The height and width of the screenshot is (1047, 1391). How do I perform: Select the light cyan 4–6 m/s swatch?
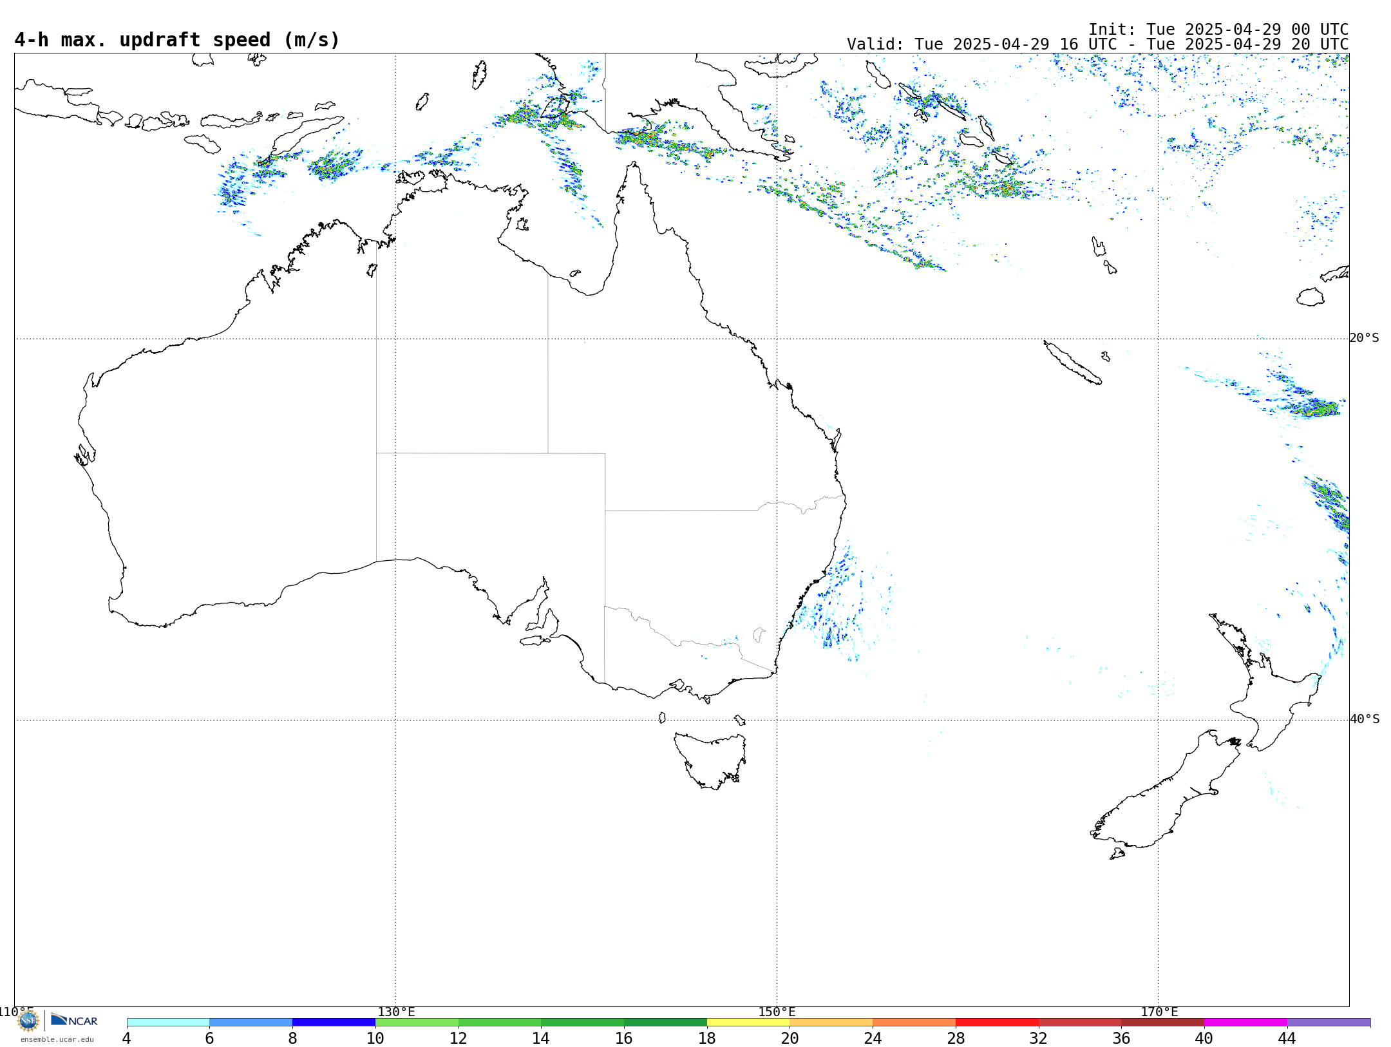tap(168, 1023)
